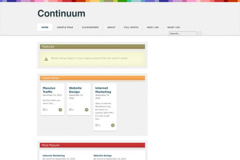240x160 pixels.
Task: Click the warning triangle icon in Featured
Action: (x=46, y=59)
